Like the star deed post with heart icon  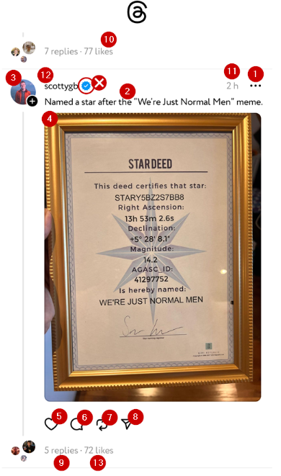click(50, 424)
